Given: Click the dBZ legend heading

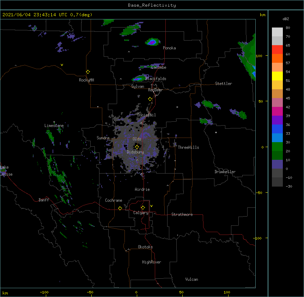Looking at the screenshot, I should (286, 19).
